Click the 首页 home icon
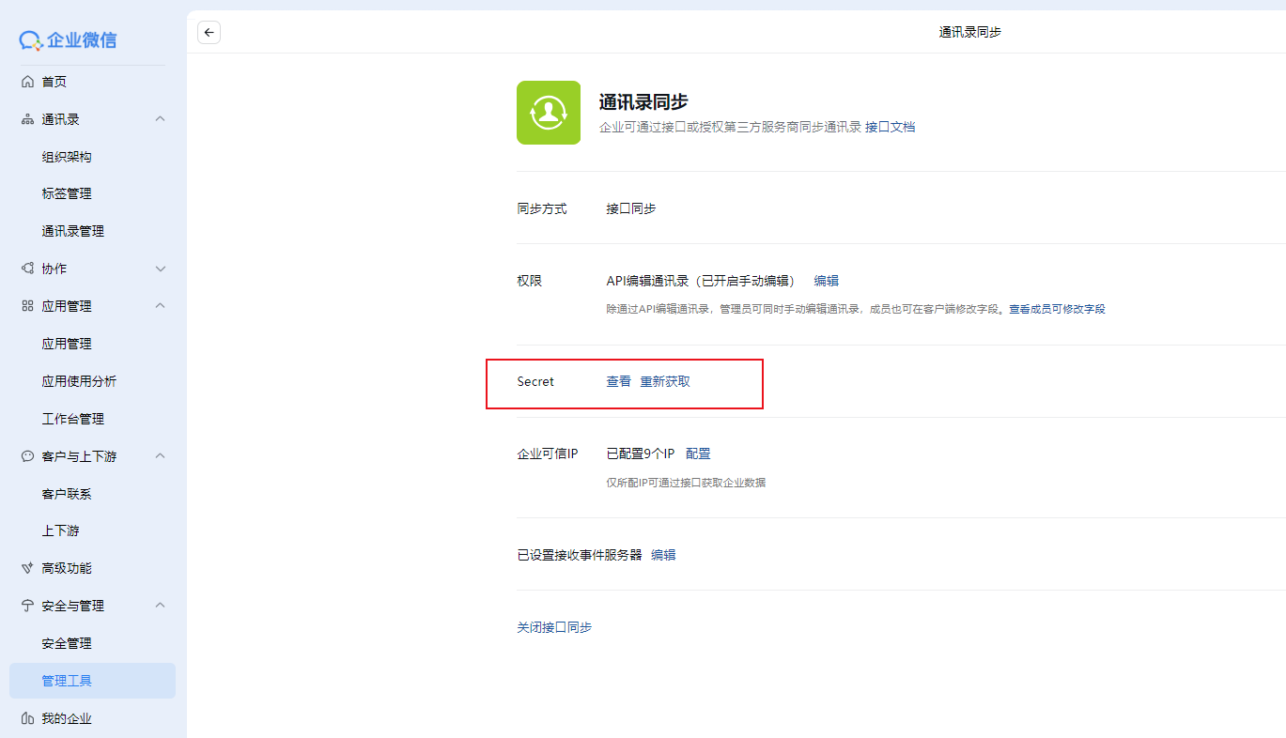The width and height of the screenshot is (1286, 738). (x=27, y=83)
